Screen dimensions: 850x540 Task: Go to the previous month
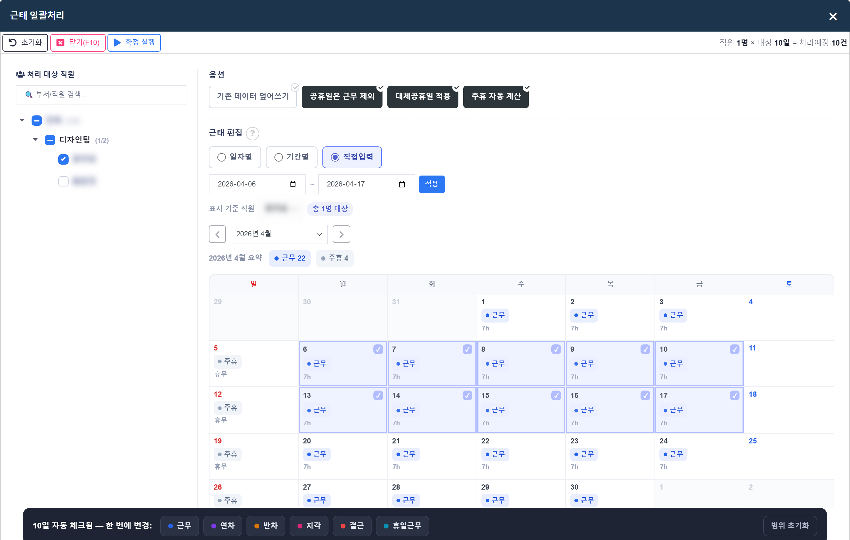click(217, 234)
